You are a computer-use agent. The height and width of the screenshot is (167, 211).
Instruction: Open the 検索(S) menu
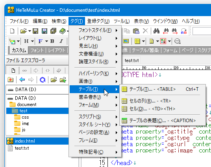click(59, 21)
